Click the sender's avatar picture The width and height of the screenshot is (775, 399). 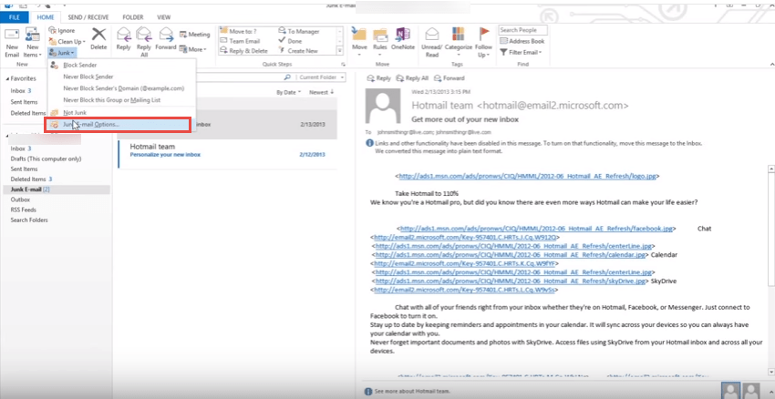click(x=383, y=106)
